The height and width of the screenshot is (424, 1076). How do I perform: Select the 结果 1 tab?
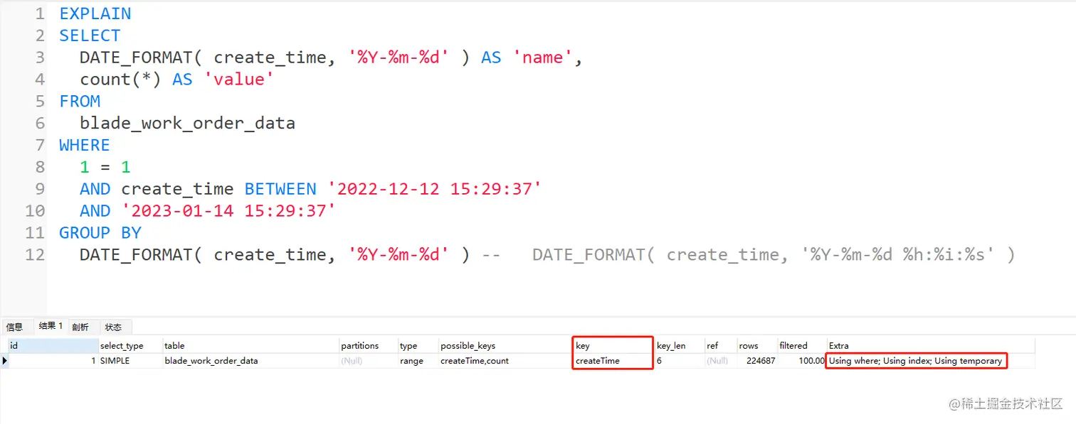[x=51, y=326]
